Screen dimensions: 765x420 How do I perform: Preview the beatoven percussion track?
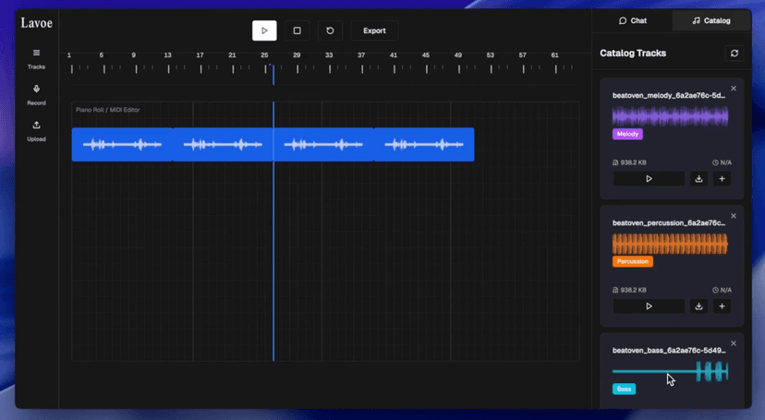pos(649,306)
